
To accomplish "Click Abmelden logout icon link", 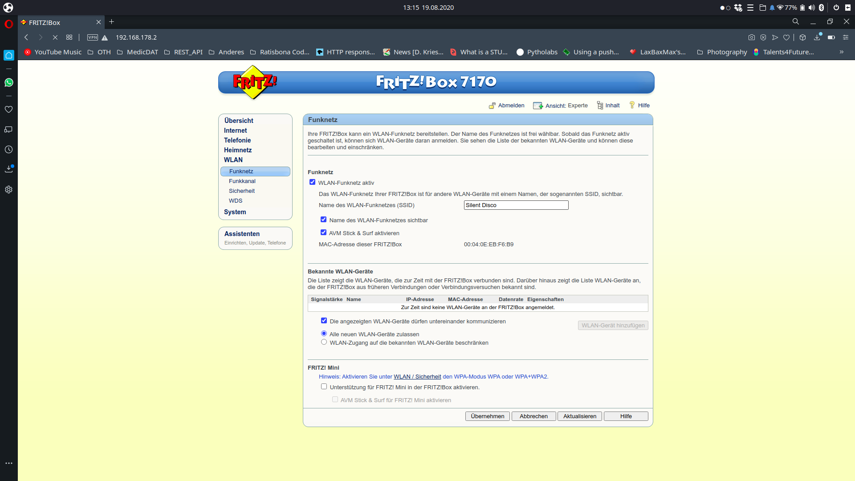I will point(507,106).
